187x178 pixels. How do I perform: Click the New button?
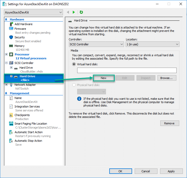(x=104, y=78)
